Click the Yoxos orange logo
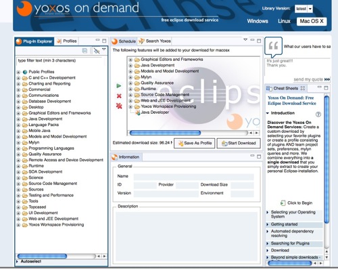338x269 pixels. coord(24,9)
